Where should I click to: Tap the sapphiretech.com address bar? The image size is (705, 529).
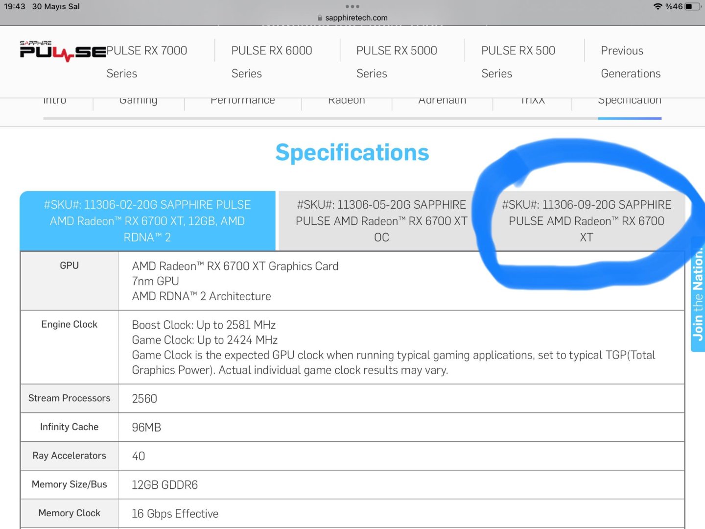tap(352, 18)
